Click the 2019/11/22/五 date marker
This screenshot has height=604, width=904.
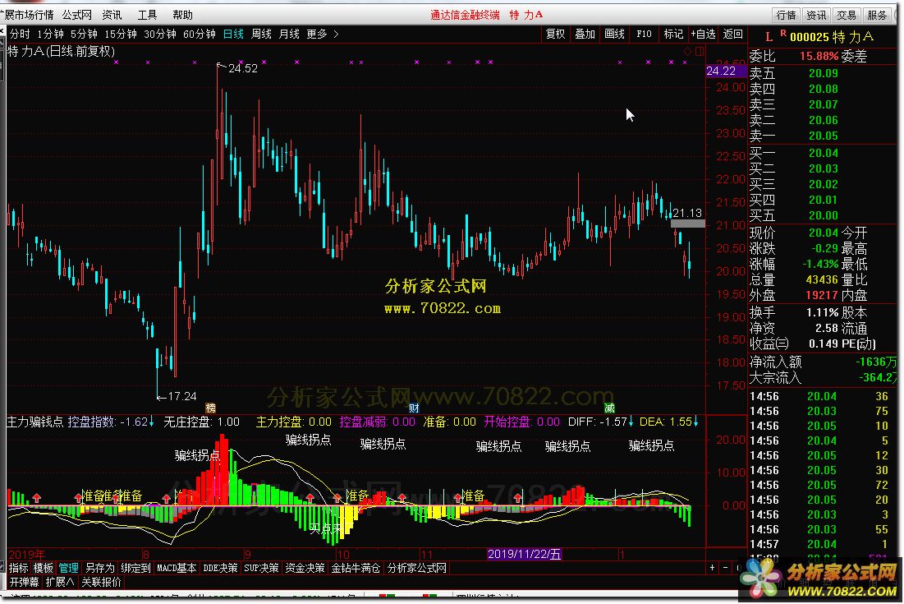[x=524, y=555]
